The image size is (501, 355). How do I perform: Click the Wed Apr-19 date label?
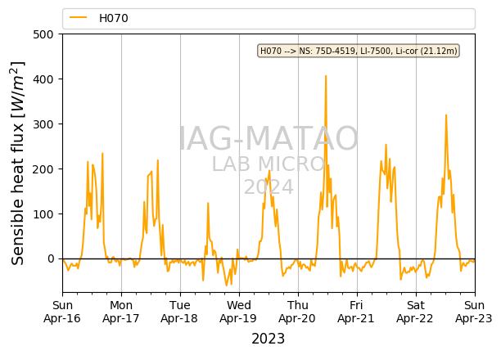(x=238, y=312)
